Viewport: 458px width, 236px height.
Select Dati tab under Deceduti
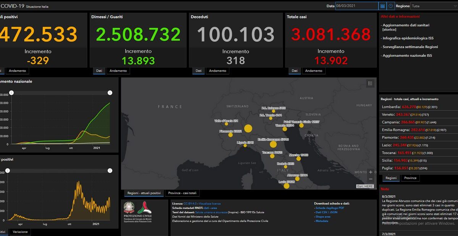coord(198,71)
